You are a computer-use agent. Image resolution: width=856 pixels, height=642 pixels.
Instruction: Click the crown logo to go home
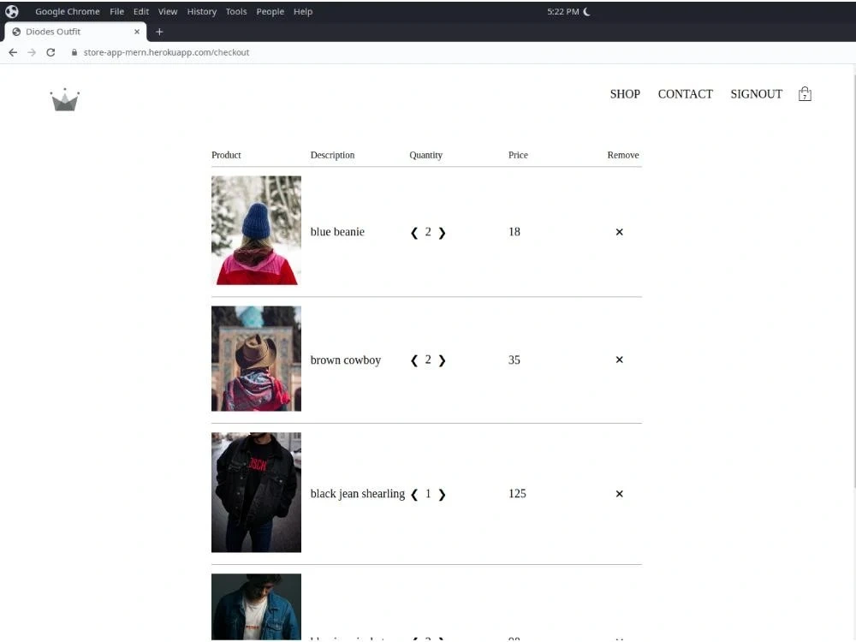point(64,99)
